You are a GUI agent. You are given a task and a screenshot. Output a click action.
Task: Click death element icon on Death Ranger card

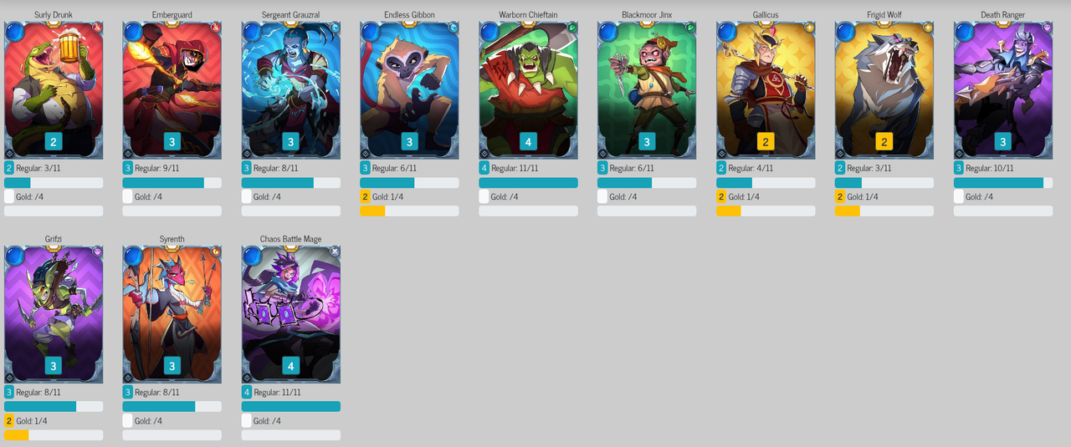tap(1048, 27)
